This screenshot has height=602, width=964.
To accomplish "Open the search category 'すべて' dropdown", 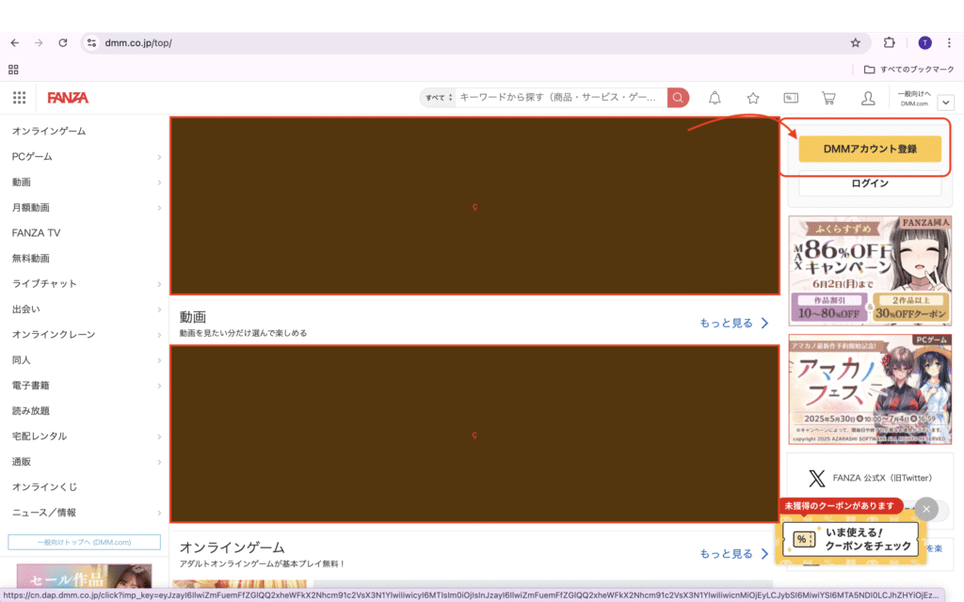I will (439, 98).
